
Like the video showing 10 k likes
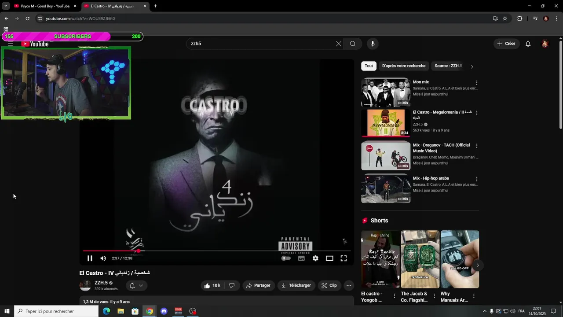click(212, 285)
